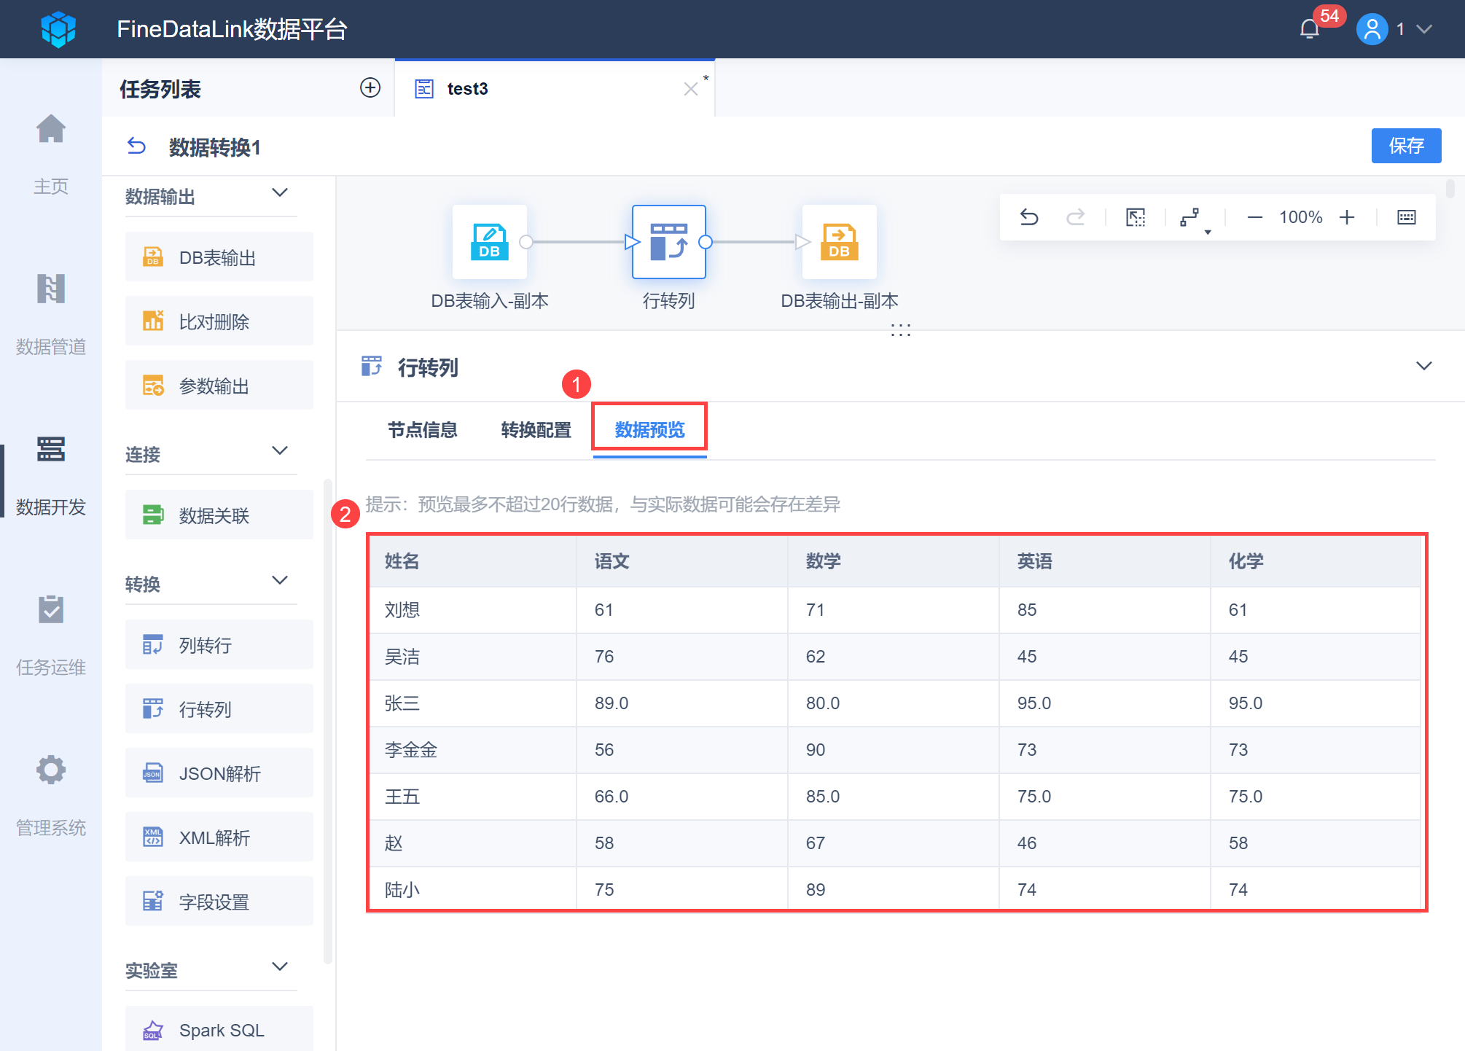
Task: Open the keyboard shortcuts icon
Action: click(1407, 217)
